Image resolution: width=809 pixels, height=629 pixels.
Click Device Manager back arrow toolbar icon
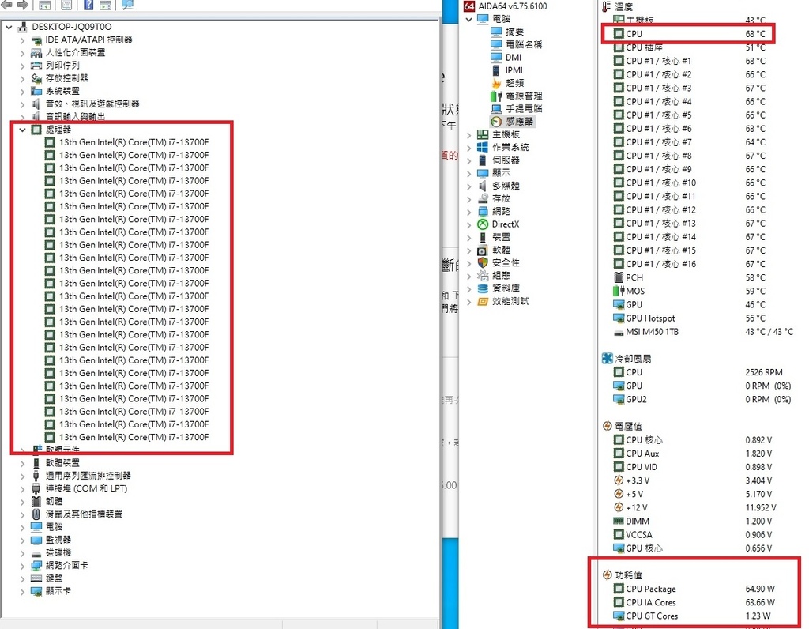point(6,5)
